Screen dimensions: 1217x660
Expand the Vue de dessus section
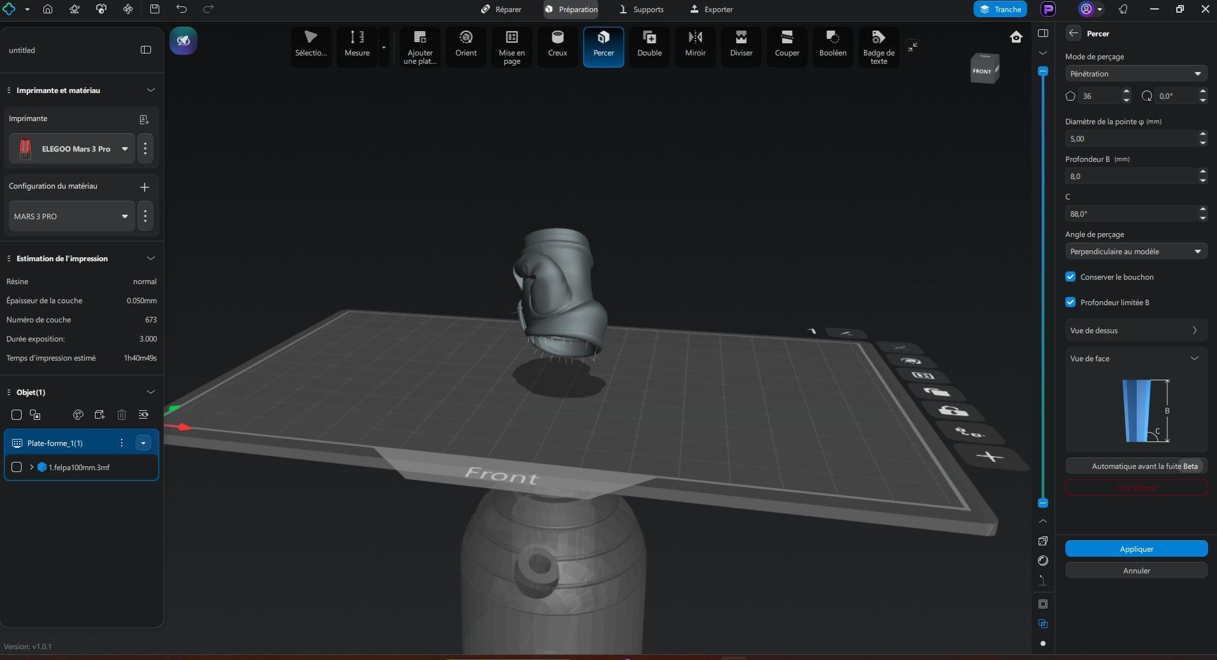1135,331
